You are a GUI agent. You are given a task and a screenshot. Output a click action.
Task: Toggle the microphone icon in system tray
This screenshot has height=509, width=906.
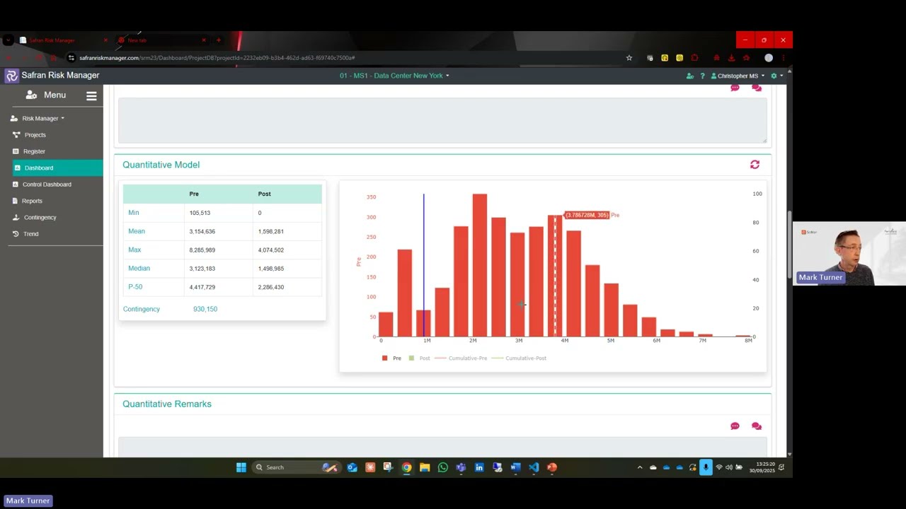pos(706,467)
